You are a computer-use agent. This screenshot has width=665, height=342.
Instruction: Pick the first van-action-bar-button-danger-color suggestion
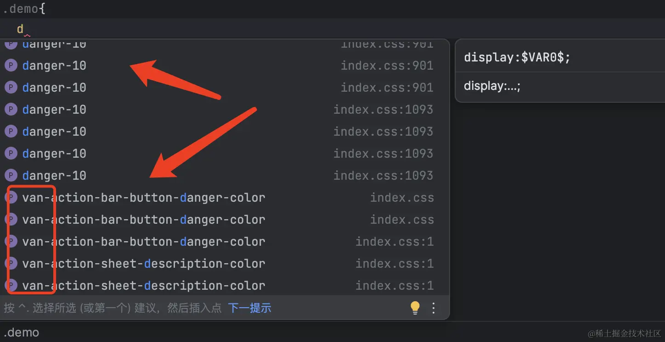(143, 198)
